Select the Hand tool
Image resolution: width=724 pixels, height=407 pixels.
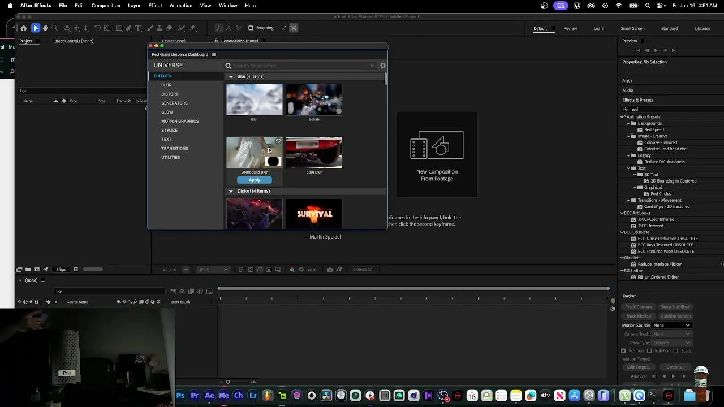(45, 28)
